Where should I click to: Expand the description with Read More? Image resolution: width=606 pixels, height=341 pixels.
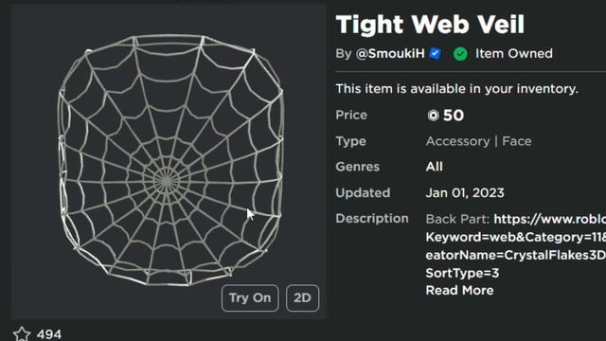click(459, 291)
